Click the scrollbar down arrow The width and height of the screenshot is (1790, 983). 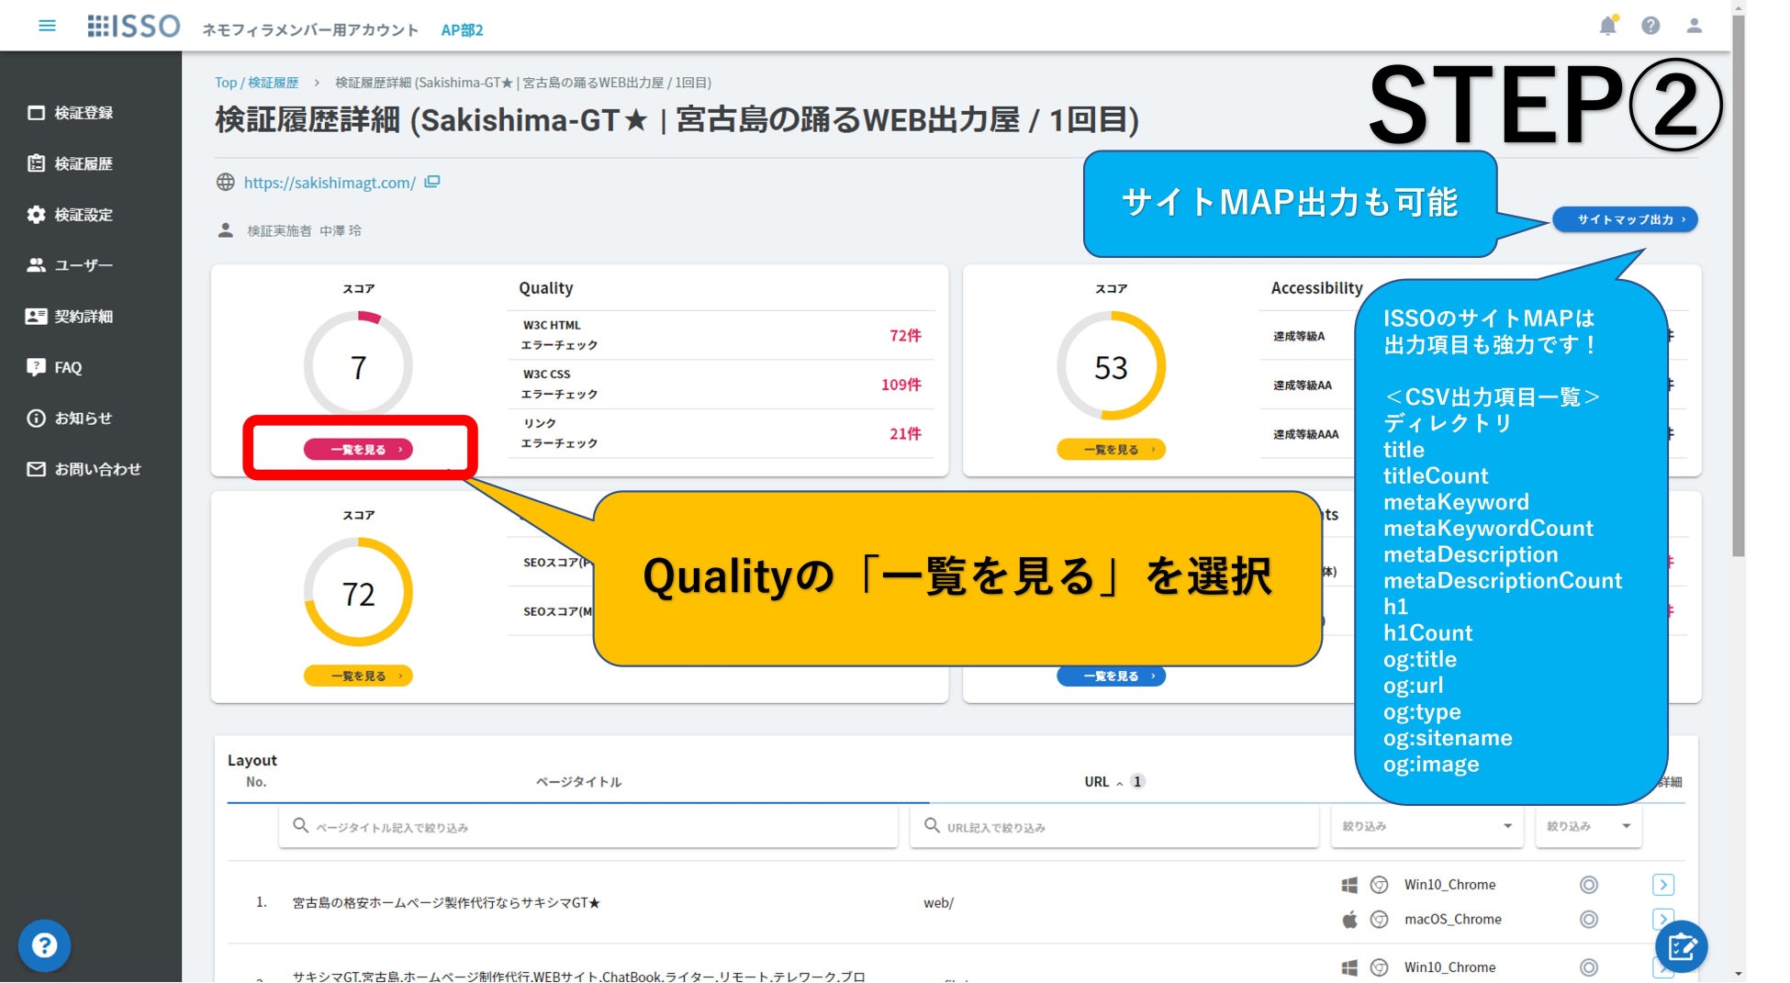point(1738,974)
